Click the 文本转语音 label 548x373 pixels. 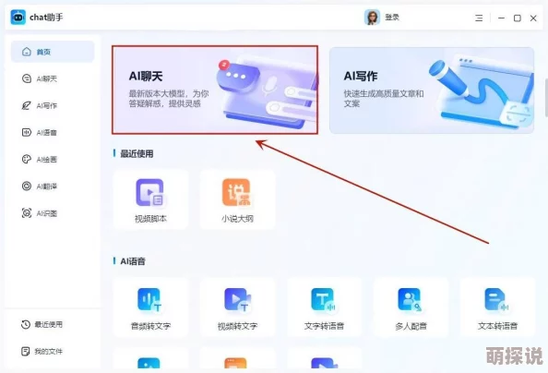point(497,326)
